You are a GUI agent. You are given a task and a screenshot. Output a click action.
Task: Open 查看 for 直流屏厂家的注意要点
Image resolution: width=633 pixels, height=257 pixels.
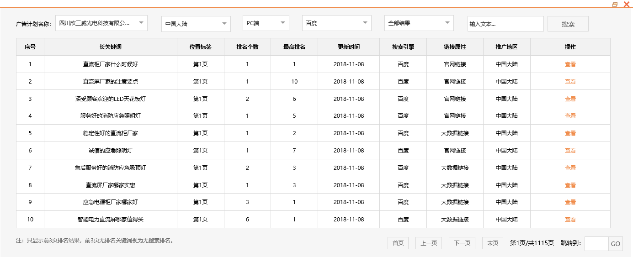[x=570, y=82]
